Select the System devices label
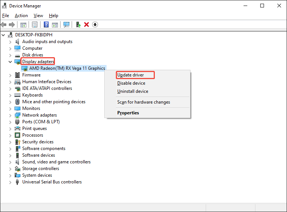The width and height of the screenshot is (287, 212). click(x=37, y=175)
